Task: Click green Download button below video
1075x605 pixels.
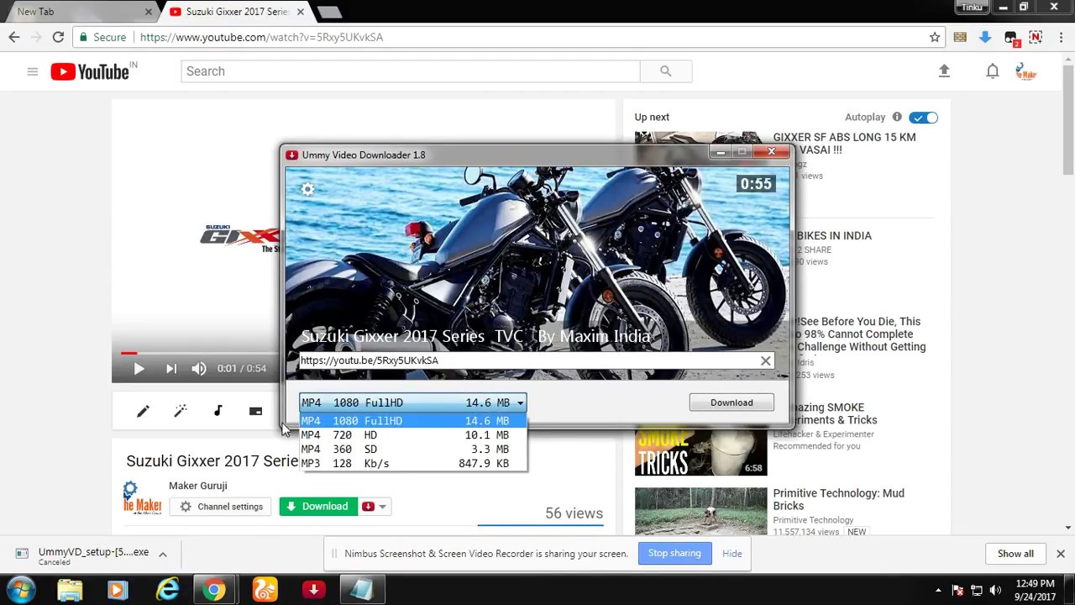Action: click(318, 507)
